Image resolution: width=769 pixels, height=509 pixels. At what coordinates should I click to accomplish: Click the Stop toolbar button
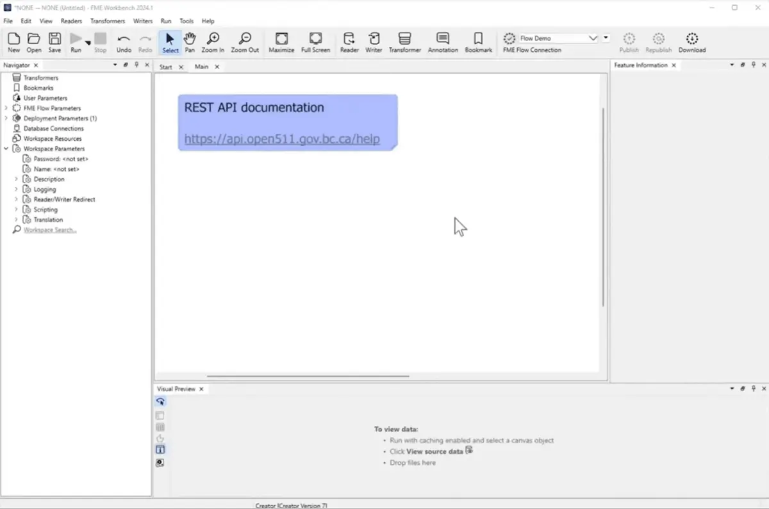101,42
